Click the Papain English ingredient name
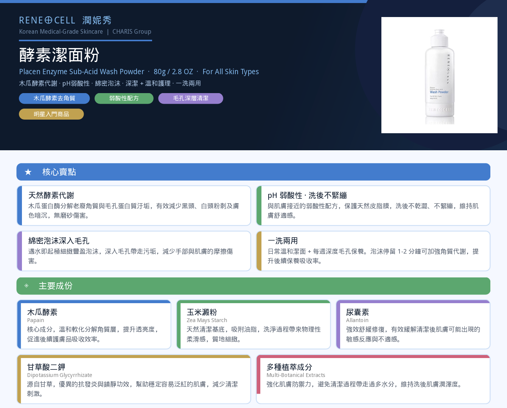This screenshot has height=408, width=507. (36, 320)
